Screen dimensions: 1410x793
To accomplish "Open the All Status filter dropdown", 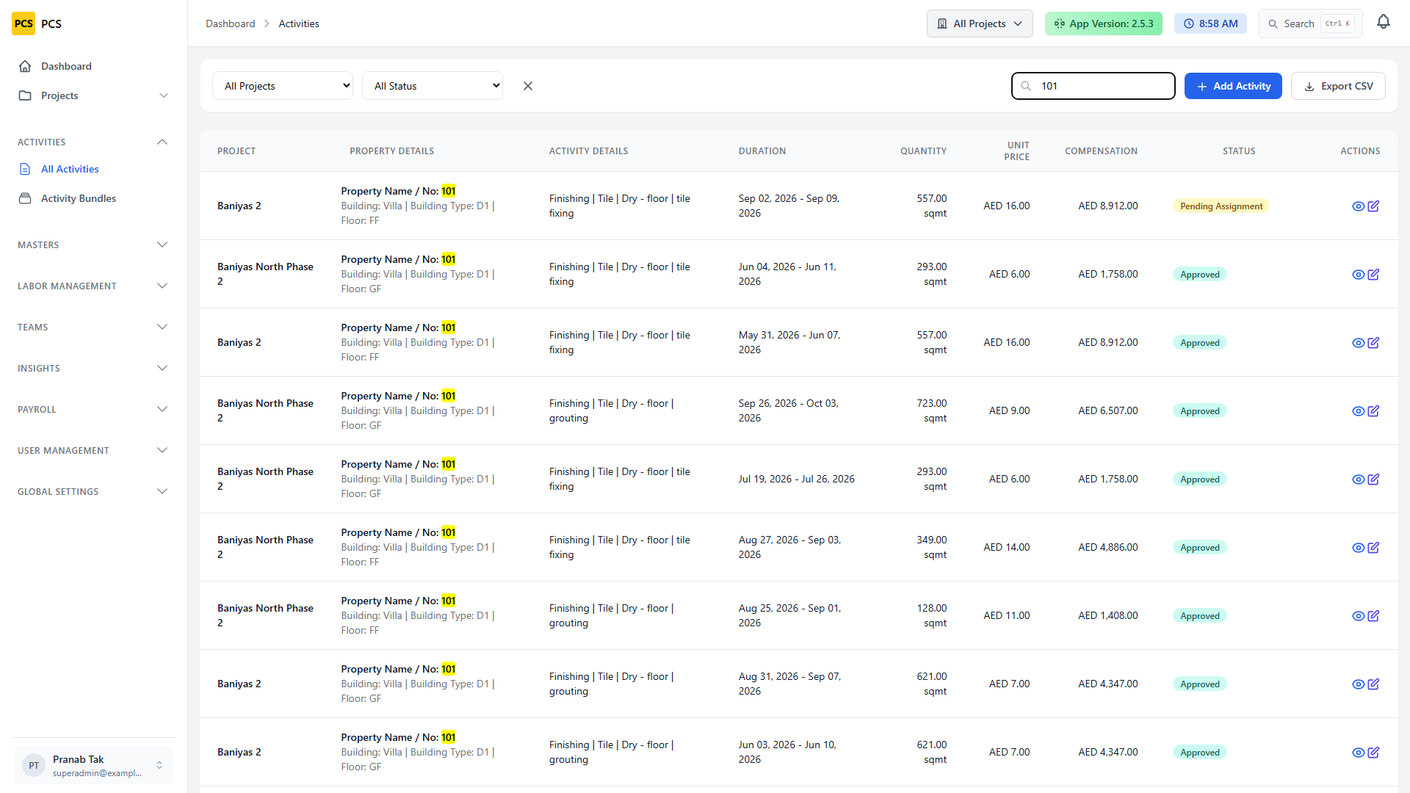I will point(433,86).
